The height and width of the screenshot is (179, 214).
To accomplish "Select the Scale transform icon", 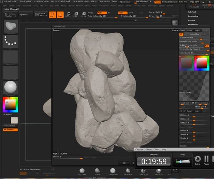I will [75, 14].
